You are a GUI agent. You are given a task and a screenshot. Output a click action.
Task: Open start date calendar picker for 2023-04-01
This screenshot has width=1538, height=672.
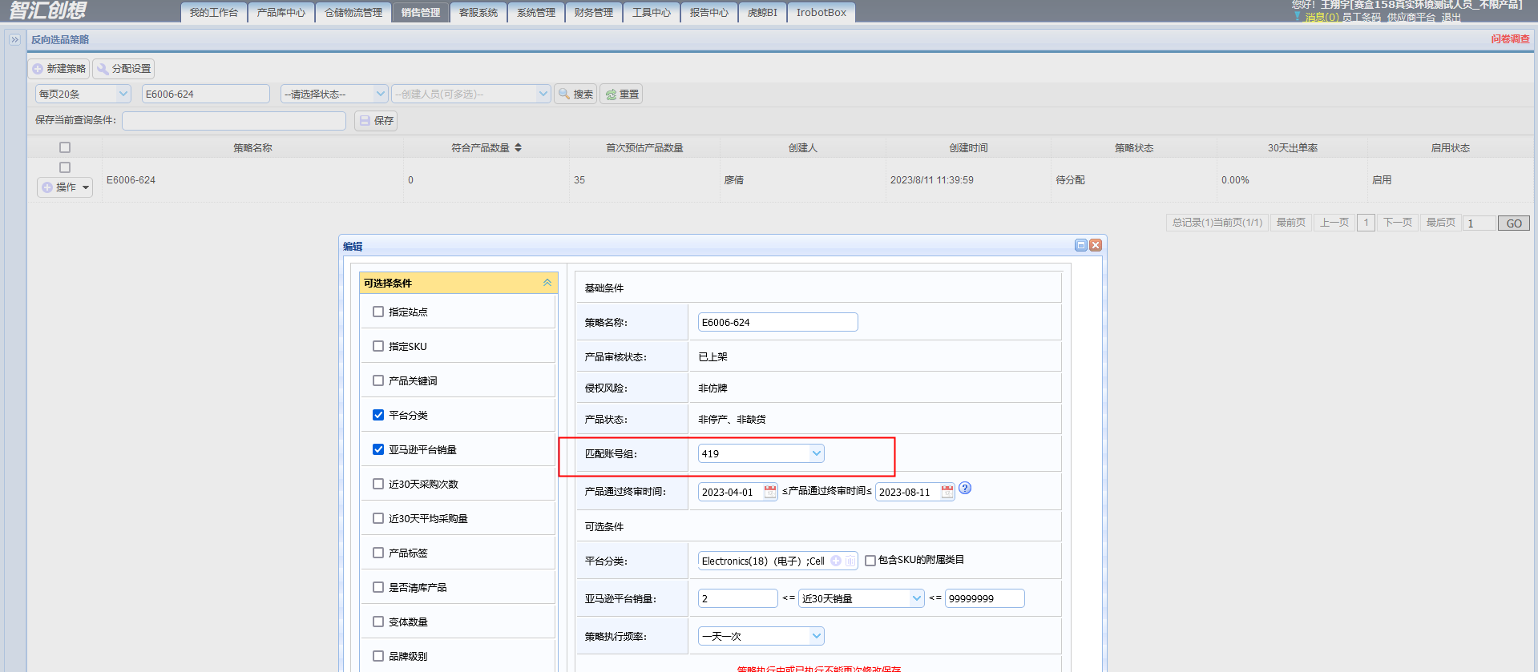coord(769,492)
